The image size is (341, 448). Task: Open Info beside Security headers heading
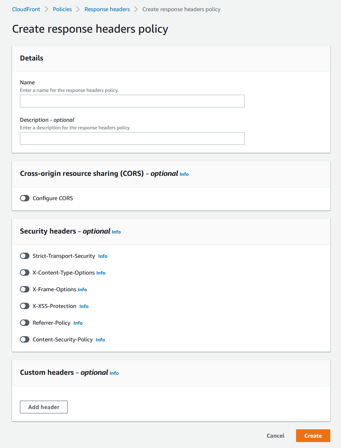[x=116, y=232]
